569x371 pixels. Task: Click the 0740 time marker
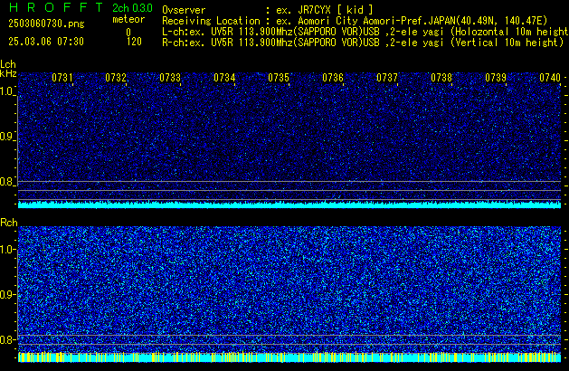[x=550, y=78]
